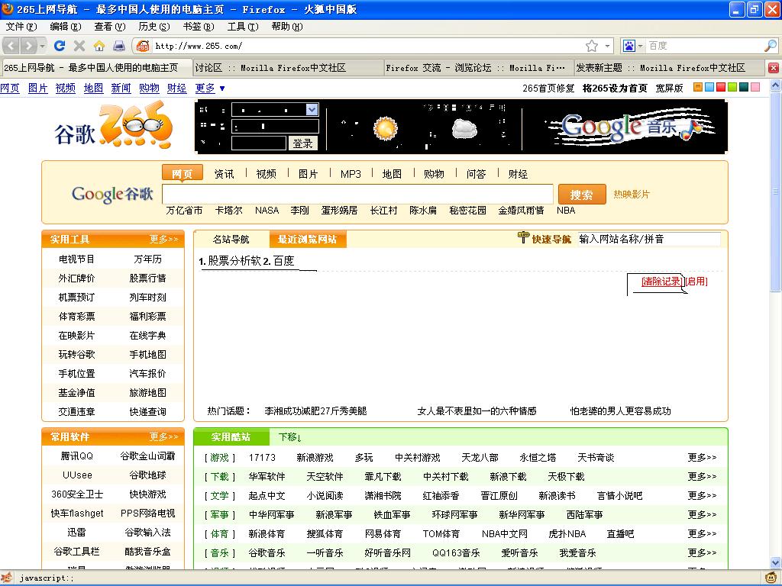Pick the red theme color swatch

721,87
